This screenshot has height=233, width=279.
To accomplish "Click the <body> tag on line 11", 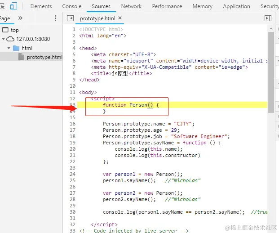I will 88,92.
